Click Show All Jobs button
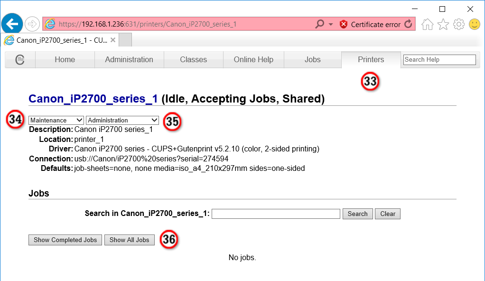 [x=129, y=240]
